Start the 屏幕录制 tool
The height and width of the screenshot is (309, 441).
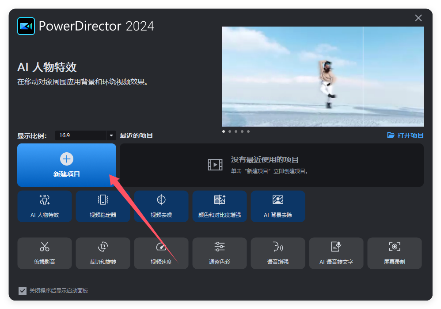[x=395, y=253]
